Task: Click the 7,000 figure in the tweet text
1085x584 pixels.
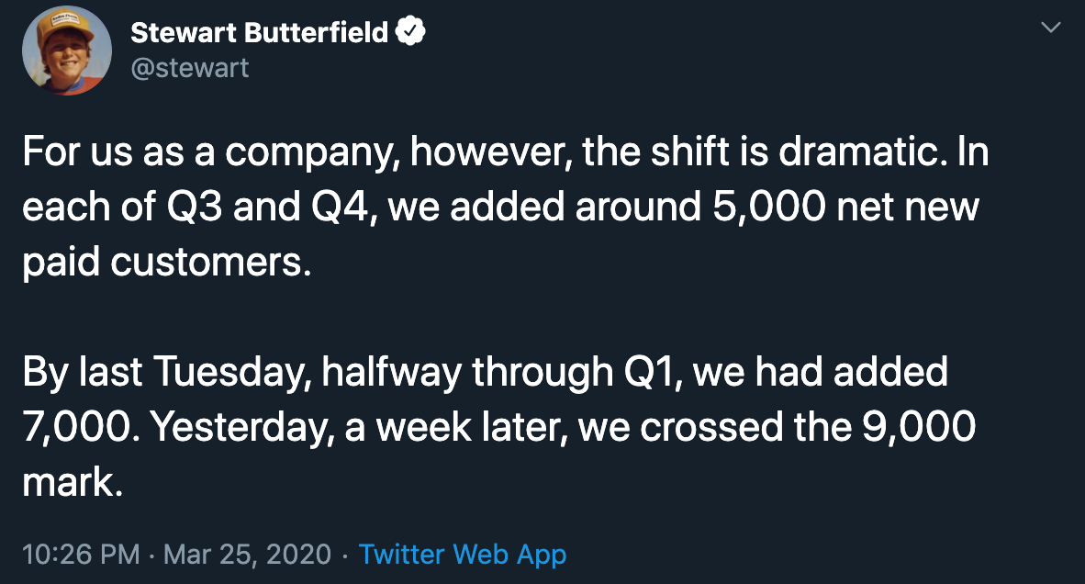Action: coord(78,427)
